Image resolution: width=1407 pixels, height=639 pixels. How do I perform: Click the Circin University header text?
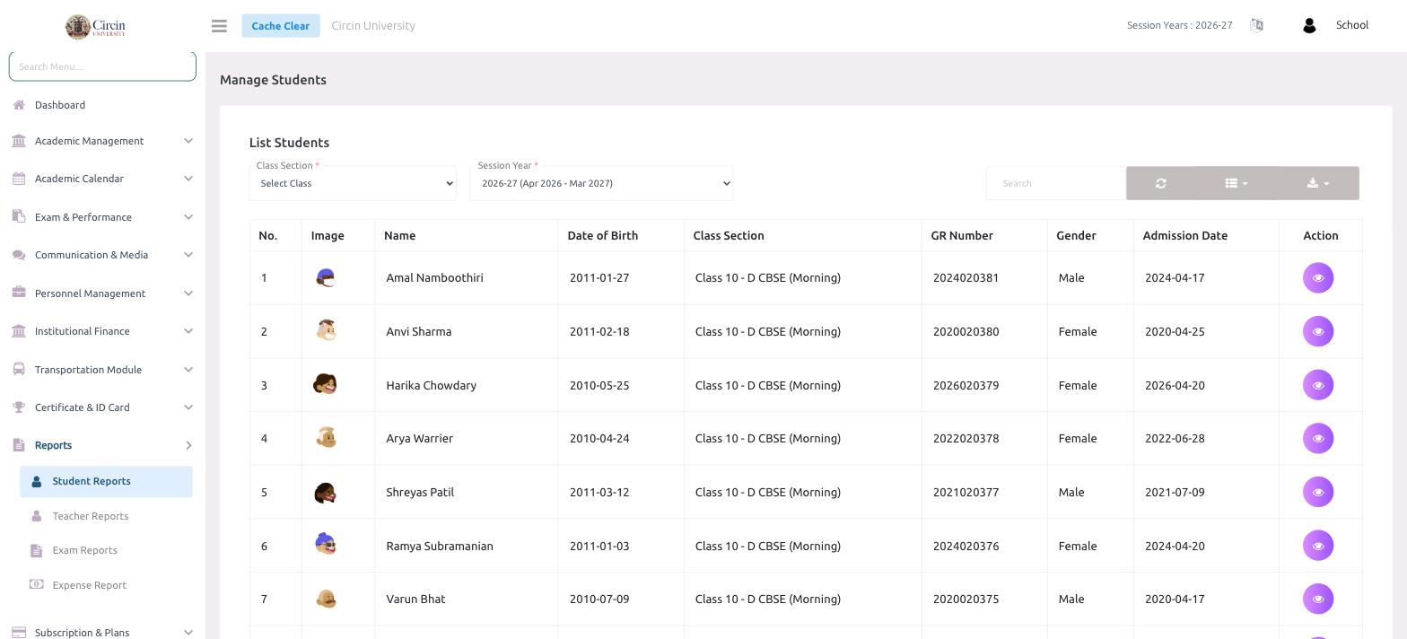(373, 26)
